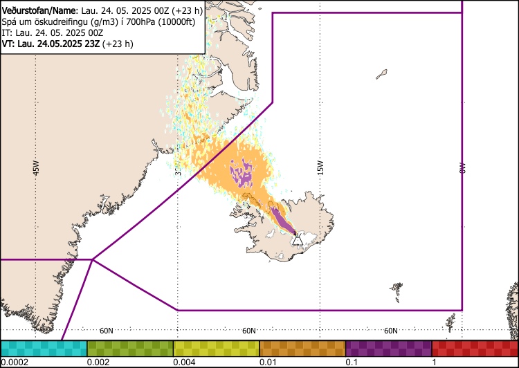This screenshot has width=519, height=368.
Task: Click the Veðurstofan/Name header line
Action: click(102, 10)
